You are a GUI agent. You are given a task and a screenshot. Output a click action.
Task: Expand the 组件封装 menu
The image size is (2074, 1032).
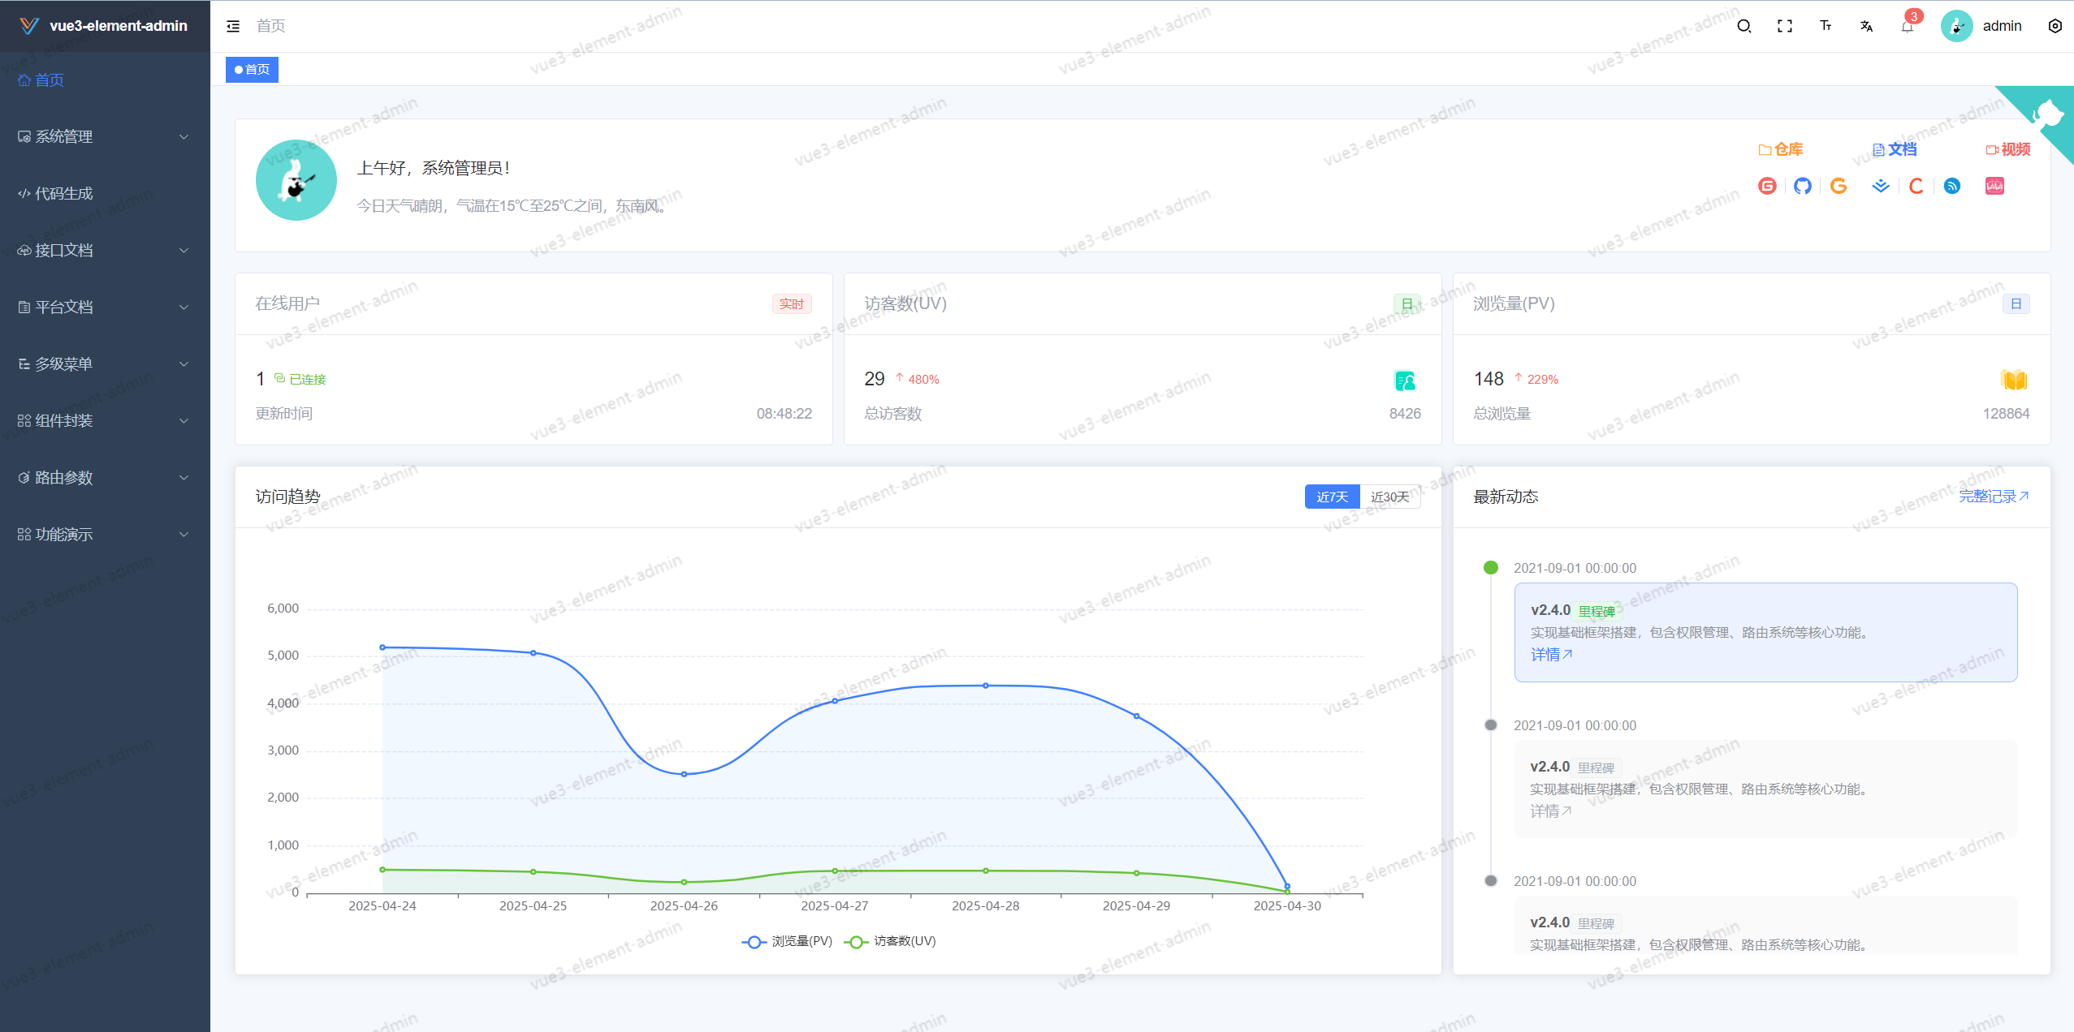(x=65, y=420)
